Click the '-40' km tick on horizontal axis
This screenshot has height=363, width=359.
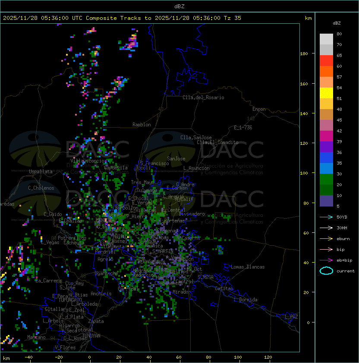tap(28, 357)
